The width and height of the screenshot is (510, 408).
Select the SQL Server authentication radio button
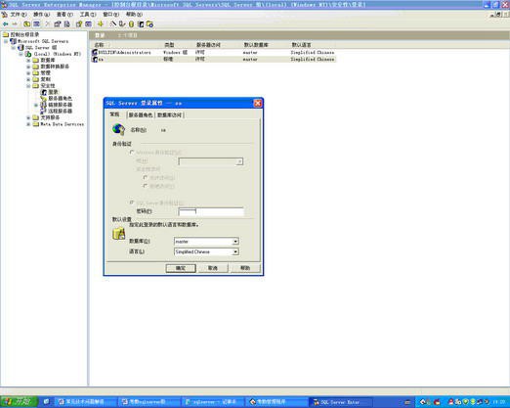pos(132,203)
